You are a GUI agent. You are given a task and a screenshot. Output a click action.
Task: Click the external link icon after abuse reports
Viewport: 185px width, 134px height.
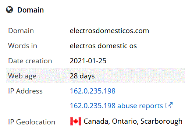coord(169,105)
